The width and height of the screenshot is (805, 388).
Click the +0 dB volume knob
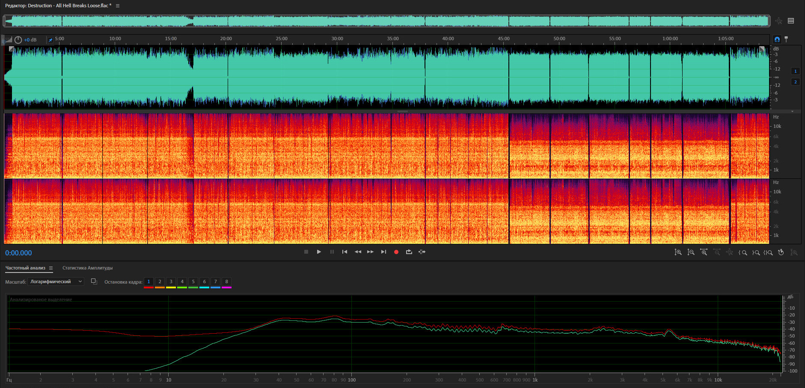point(18,40)
